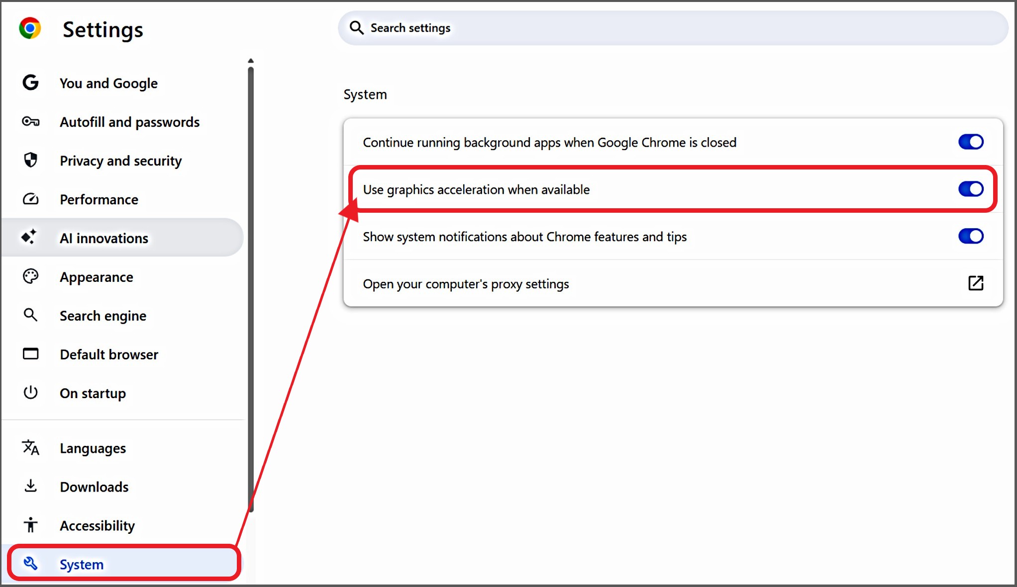Go to Search engine settings
1017x587 pixels.
pos(103,316)
